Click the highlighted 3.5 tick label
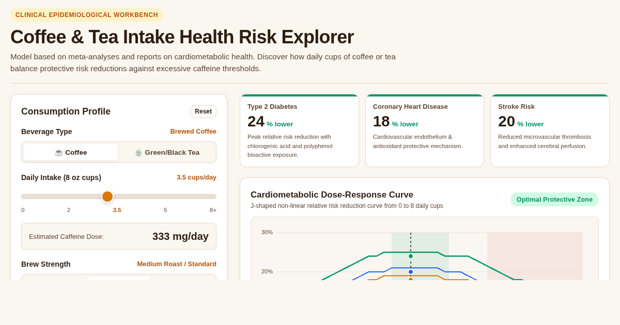This screenshot has height=325, width=620. (117, 210)
